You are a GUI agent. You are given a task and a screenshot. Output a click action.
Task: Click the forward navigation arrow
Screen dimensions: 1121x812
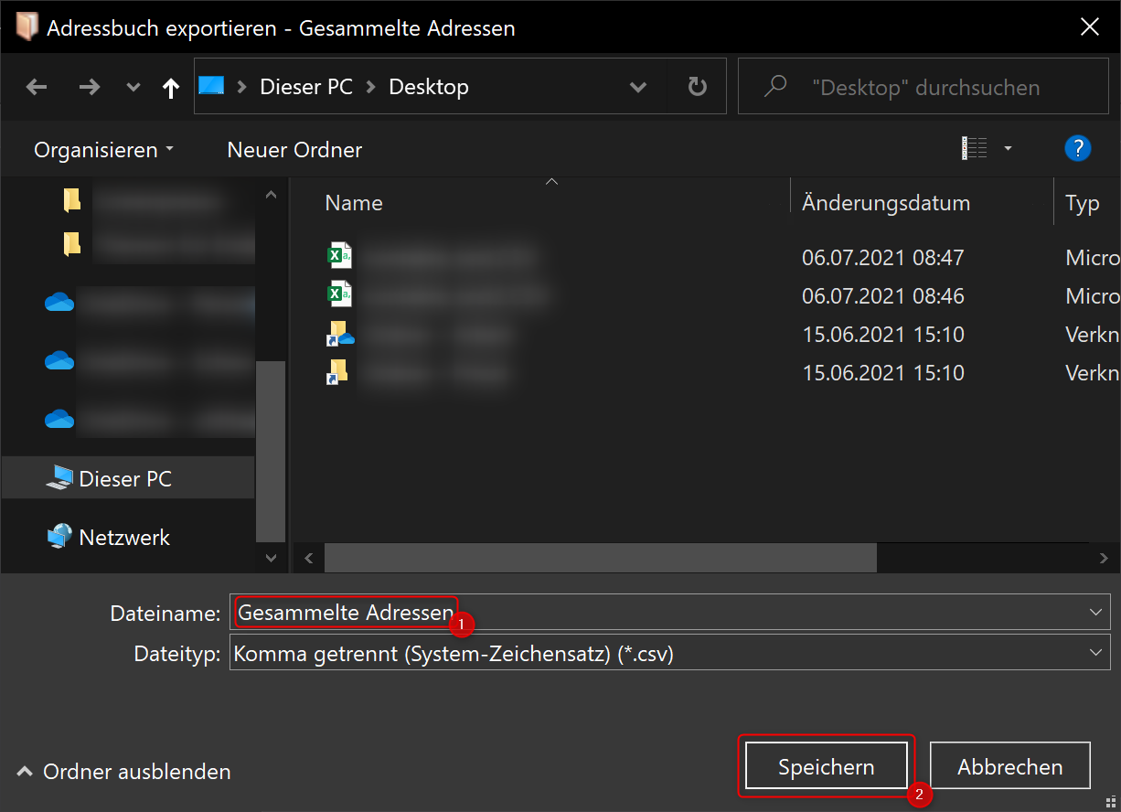[x=89, y=87]
